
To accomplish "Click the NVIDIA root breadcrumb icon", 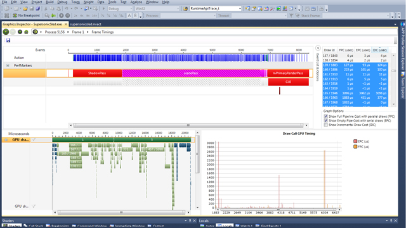I will click(x=36, y=32).
